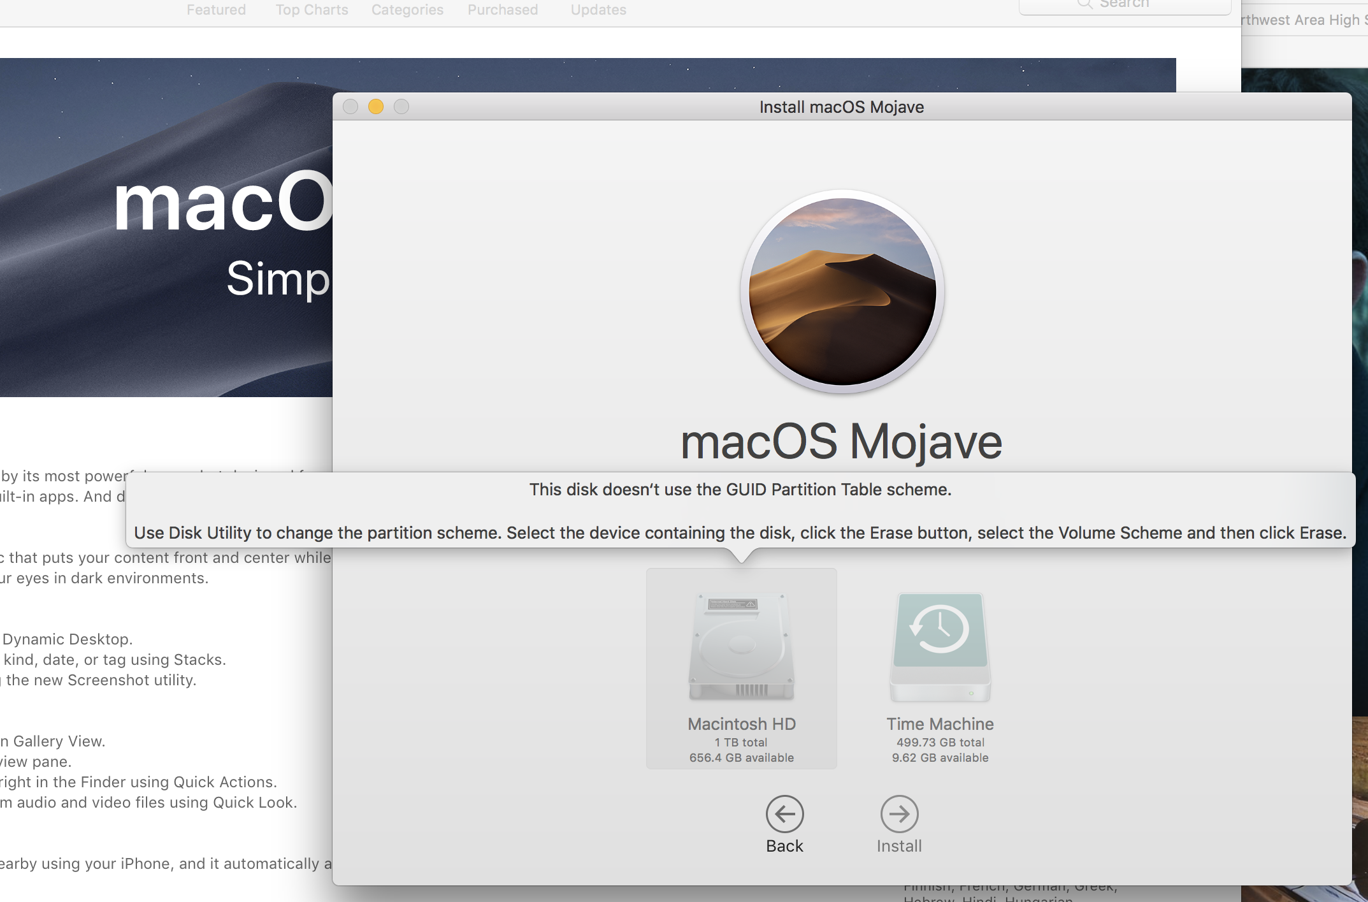Open the Categories tab in App Store

tap(407, 10)
